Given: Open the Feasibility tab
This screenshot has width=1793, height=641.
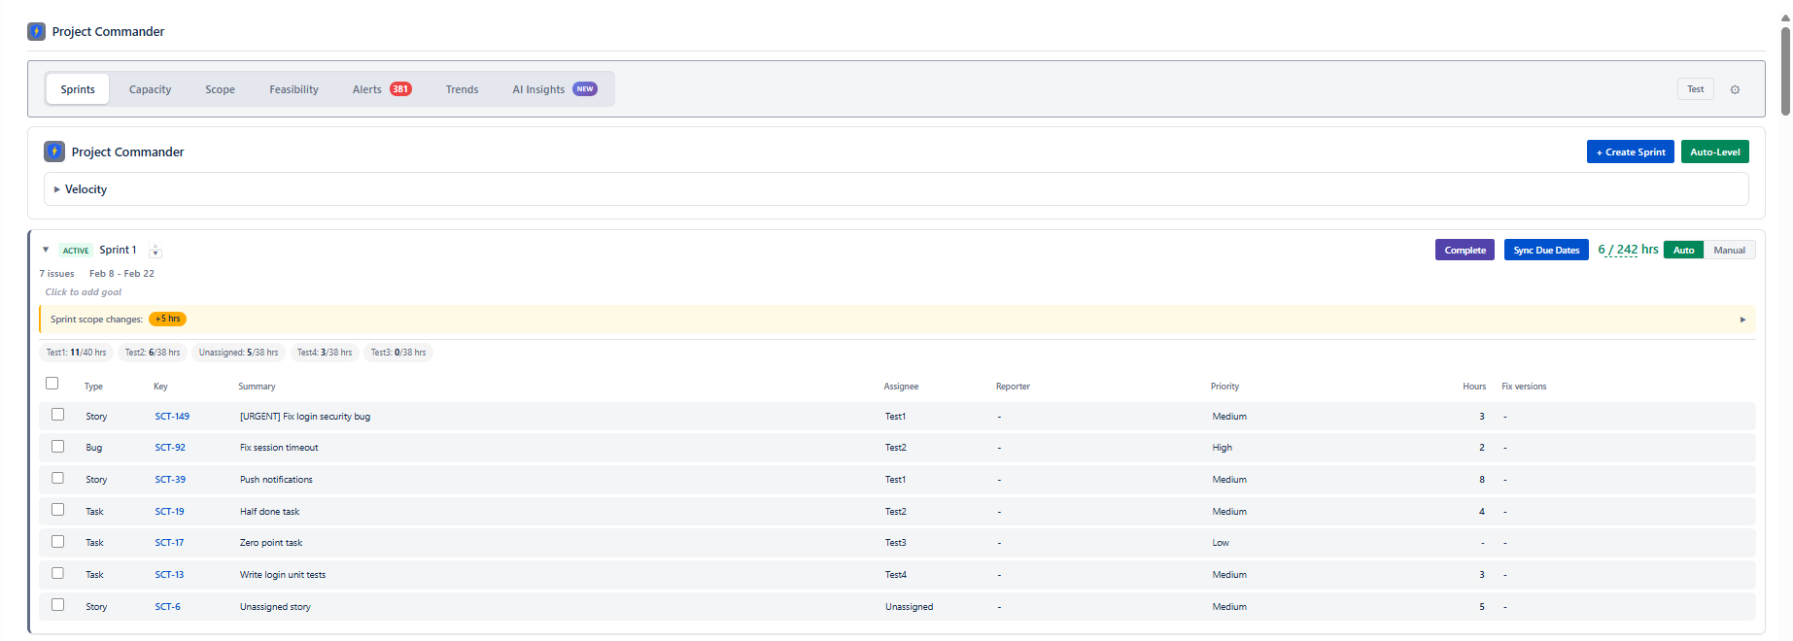Looking at the screenshot, I should 294,89.
